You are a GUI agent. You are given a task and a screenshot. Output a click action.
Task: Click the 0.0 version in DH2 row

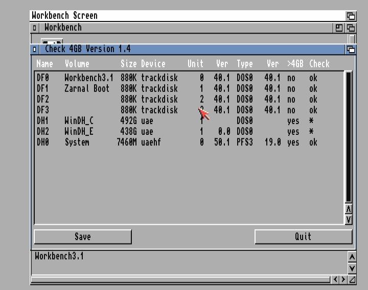(x=224, y=132)
